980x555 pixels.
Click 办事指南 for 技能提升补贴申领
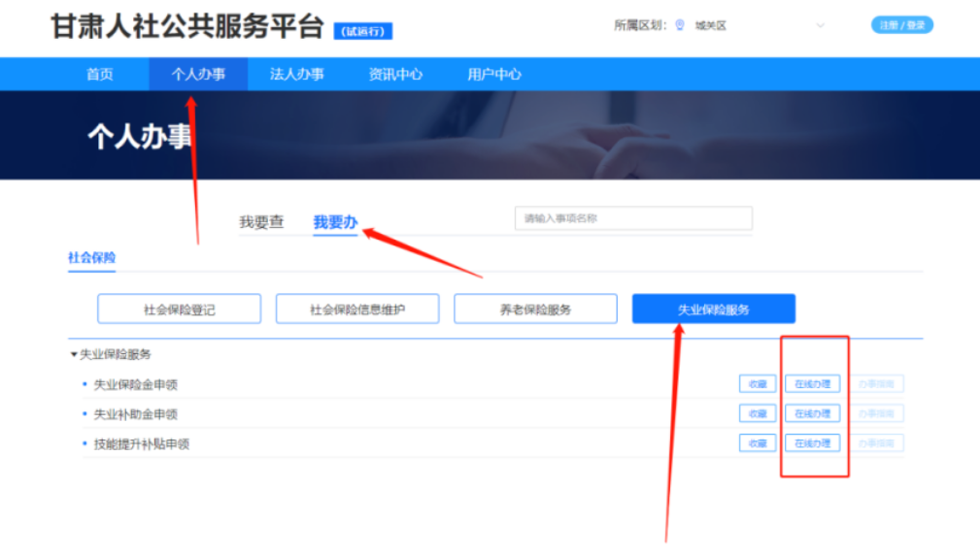tap(876, 443)
